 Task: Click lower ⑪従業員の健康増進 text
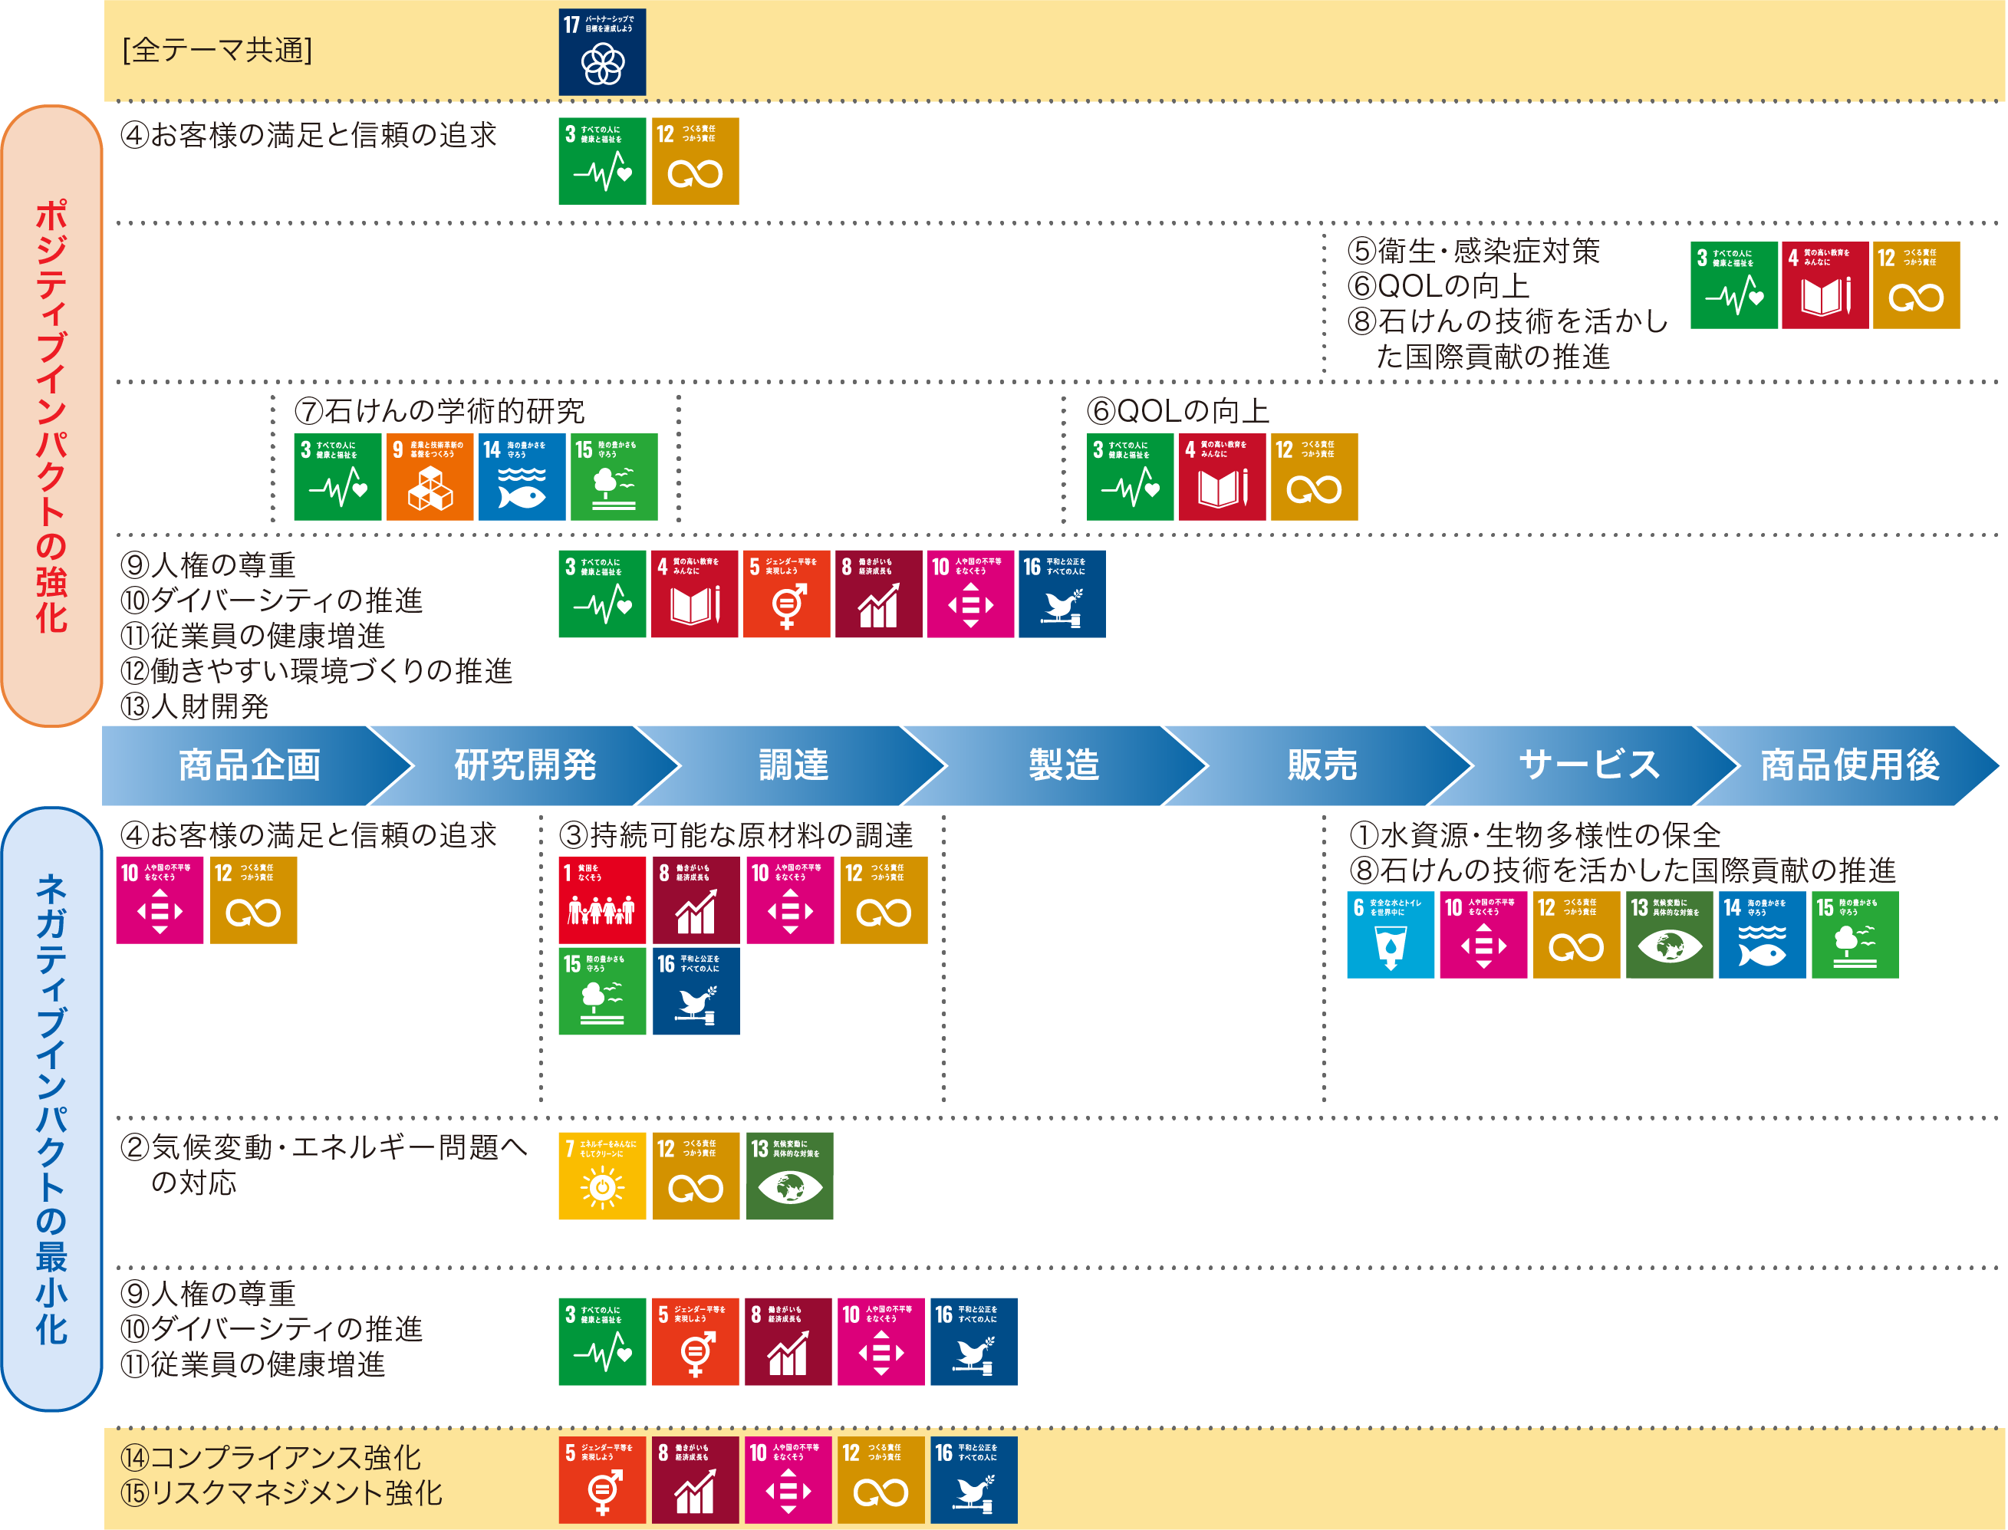coord(253,1365)
